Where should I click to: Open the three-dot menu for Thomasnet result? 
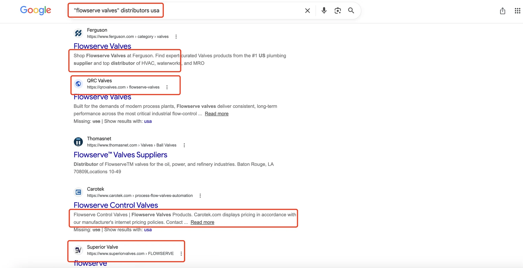(x=184, y=145)
